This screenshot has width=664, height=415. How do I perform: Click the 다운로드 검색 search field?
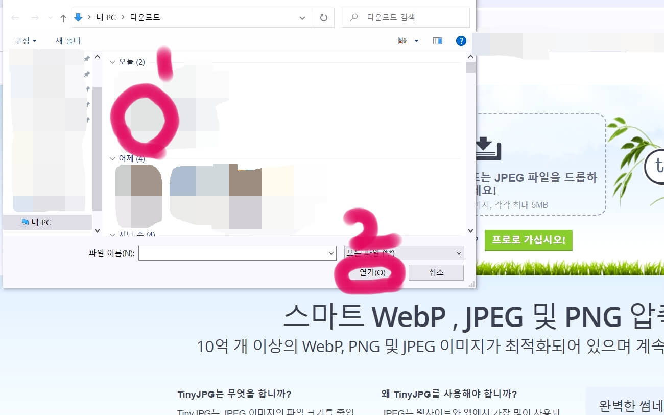pyautogui.click(x=405, y=17)
